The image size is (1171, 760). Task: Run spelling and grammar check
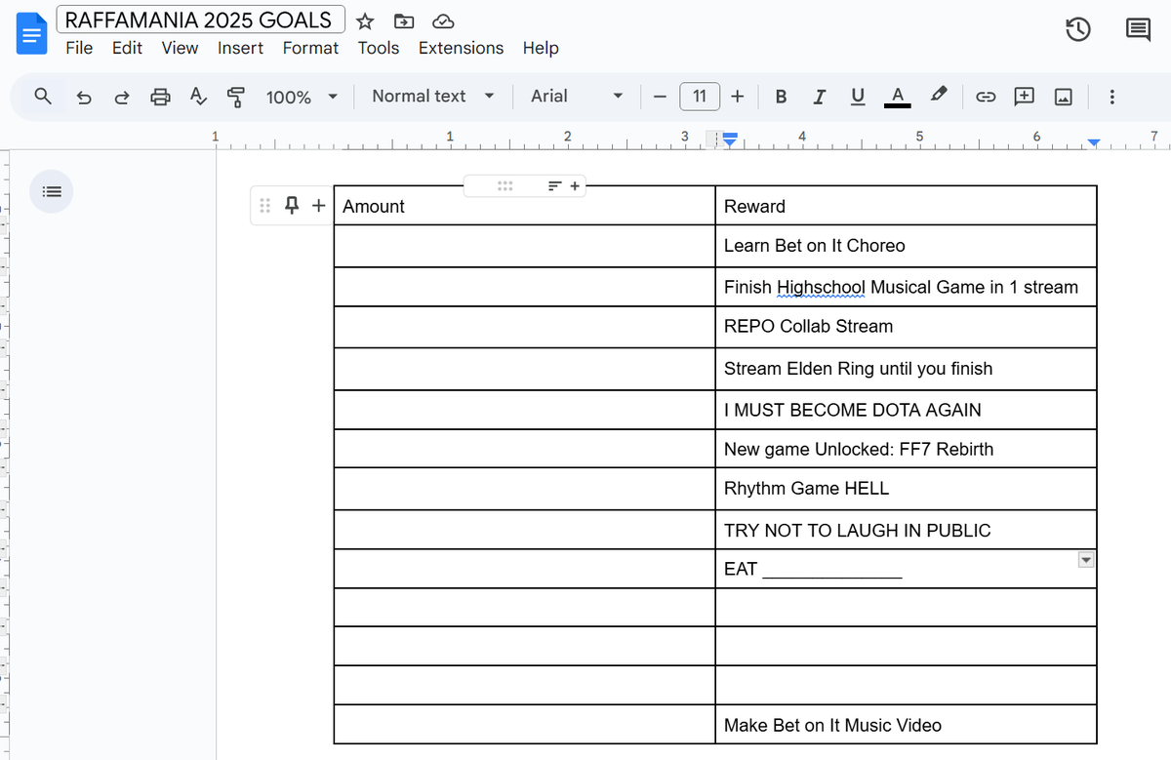(198, 97)
